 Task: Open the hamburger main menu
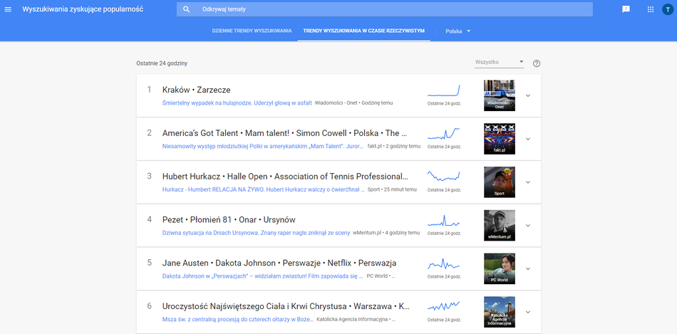9,9
